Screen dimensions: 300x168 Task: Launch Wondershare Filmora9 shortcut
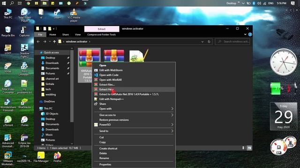pos(8,105)
